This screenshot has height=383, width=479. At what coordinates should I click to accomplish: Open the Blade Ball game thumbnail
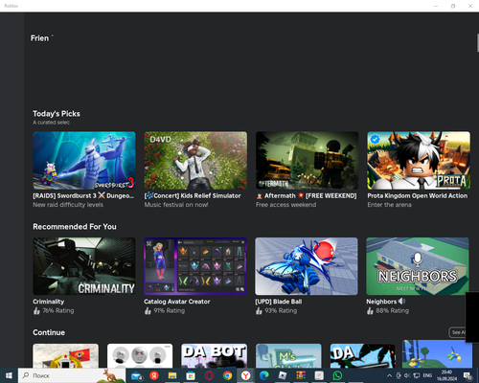tap(307, 266)
